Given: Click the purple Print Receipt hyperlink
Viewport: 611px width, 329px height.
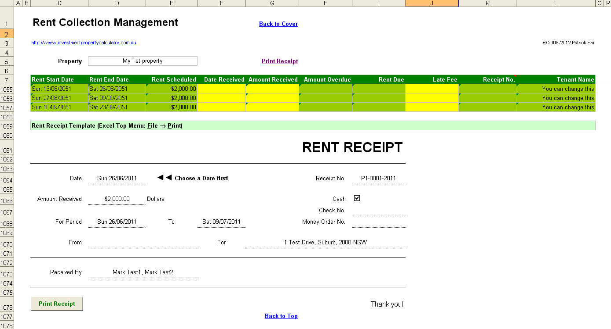Looking at the screenshot, I should point(280,61).
